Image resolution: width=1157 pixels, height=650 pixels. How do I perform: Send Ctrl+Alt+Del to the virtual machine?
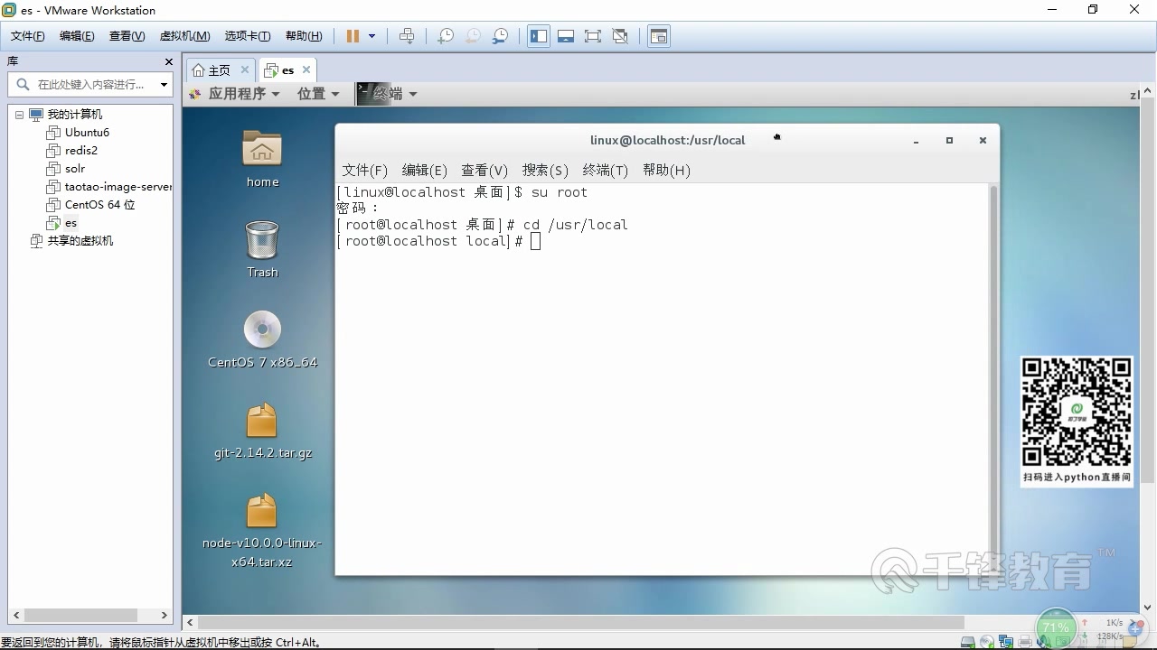coord(407,36)
